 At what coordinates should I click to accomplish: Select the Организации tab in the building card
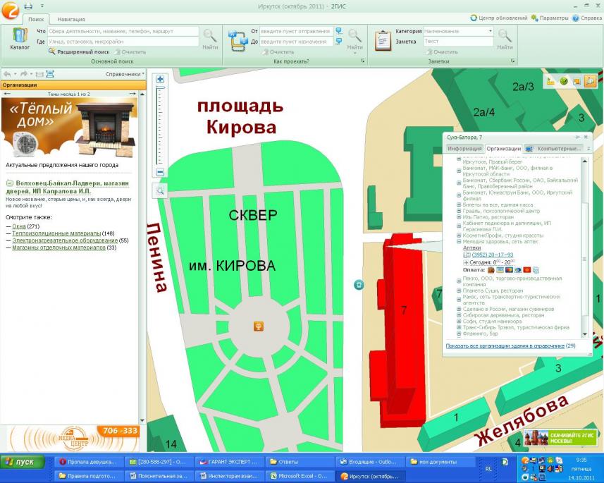click(503, 149)
